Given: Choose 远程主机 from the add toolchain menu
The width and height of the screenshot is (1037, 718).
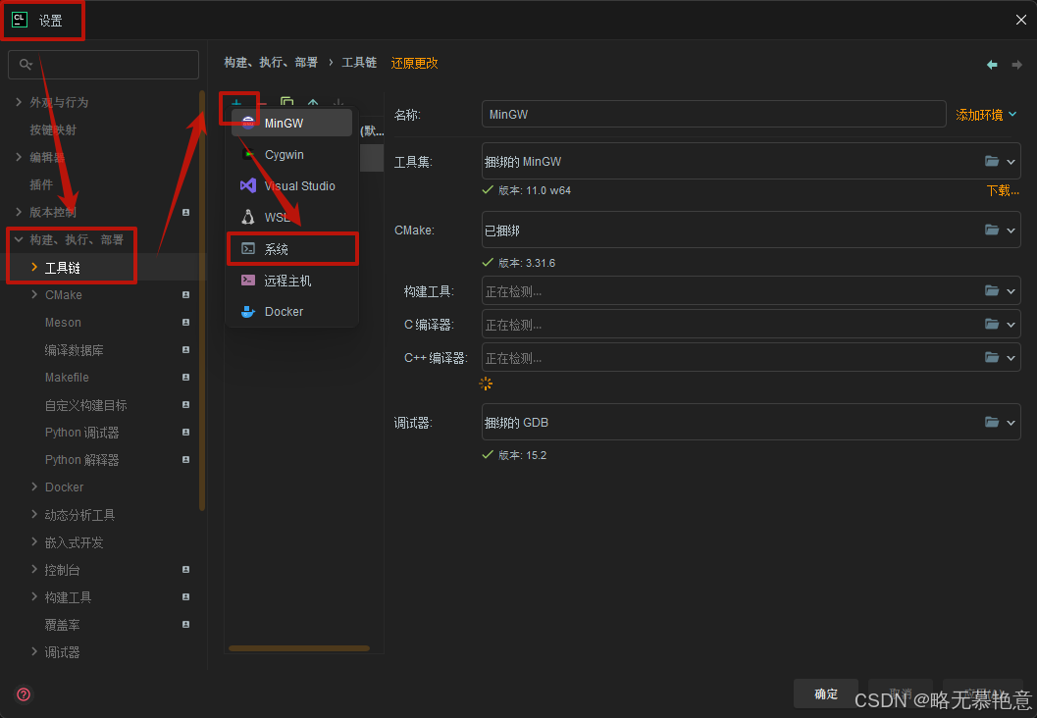Looking at the screenshot, I should (x=291, y=281).
